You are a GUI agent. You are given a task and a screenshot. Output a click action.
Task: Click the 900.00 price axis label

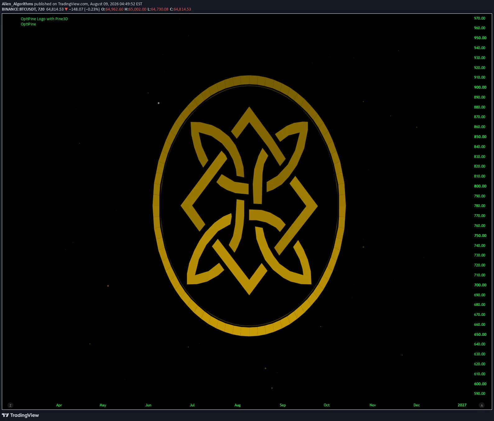pos(480,87)
